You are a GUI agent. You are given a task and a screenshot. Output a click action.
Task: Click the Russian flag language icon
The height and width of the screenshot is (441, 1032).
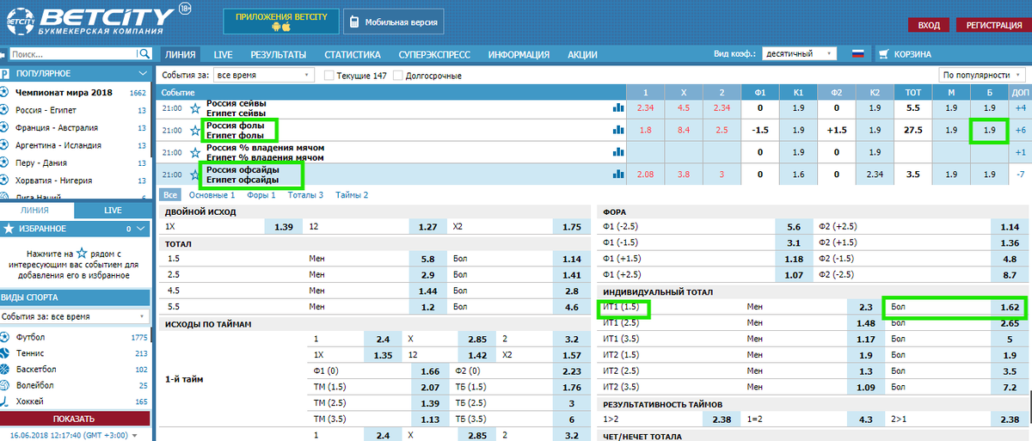pos(857,54)
